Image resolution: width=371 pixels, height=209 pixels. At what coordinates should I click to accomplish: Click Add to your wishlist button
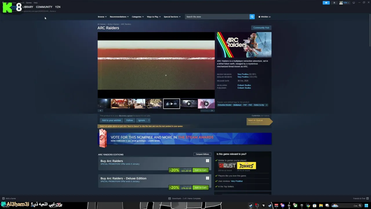111,120
